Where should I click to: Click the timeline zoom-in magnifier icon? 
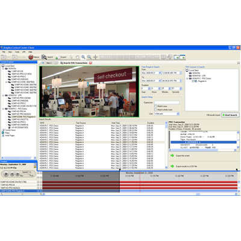point(41,194)
